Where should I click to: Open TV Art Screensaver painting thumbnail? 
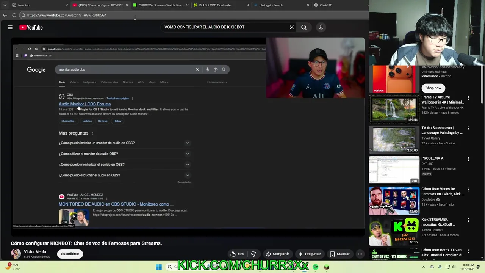point(394,140)
